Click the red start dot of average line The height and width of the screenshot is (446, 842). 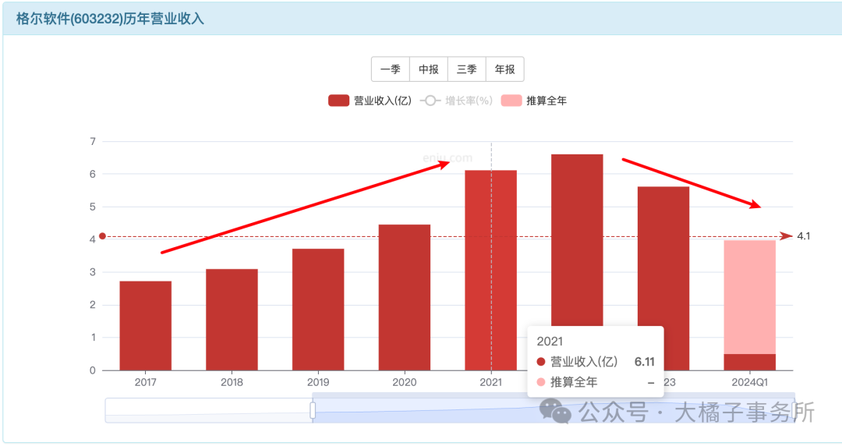[103, 236]
